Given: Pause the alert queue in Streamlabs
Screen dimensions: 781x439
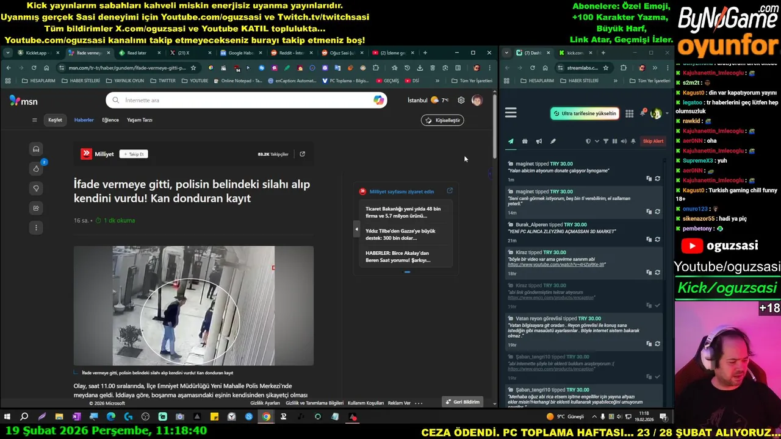Looking at the screenshot, I should point(614,141).
